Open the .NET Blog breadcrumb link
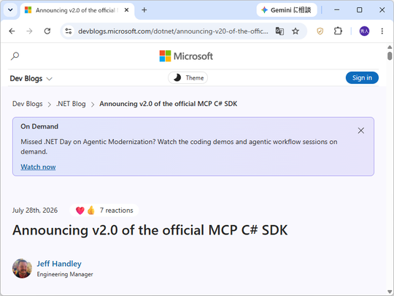 [x=71, y=104]
